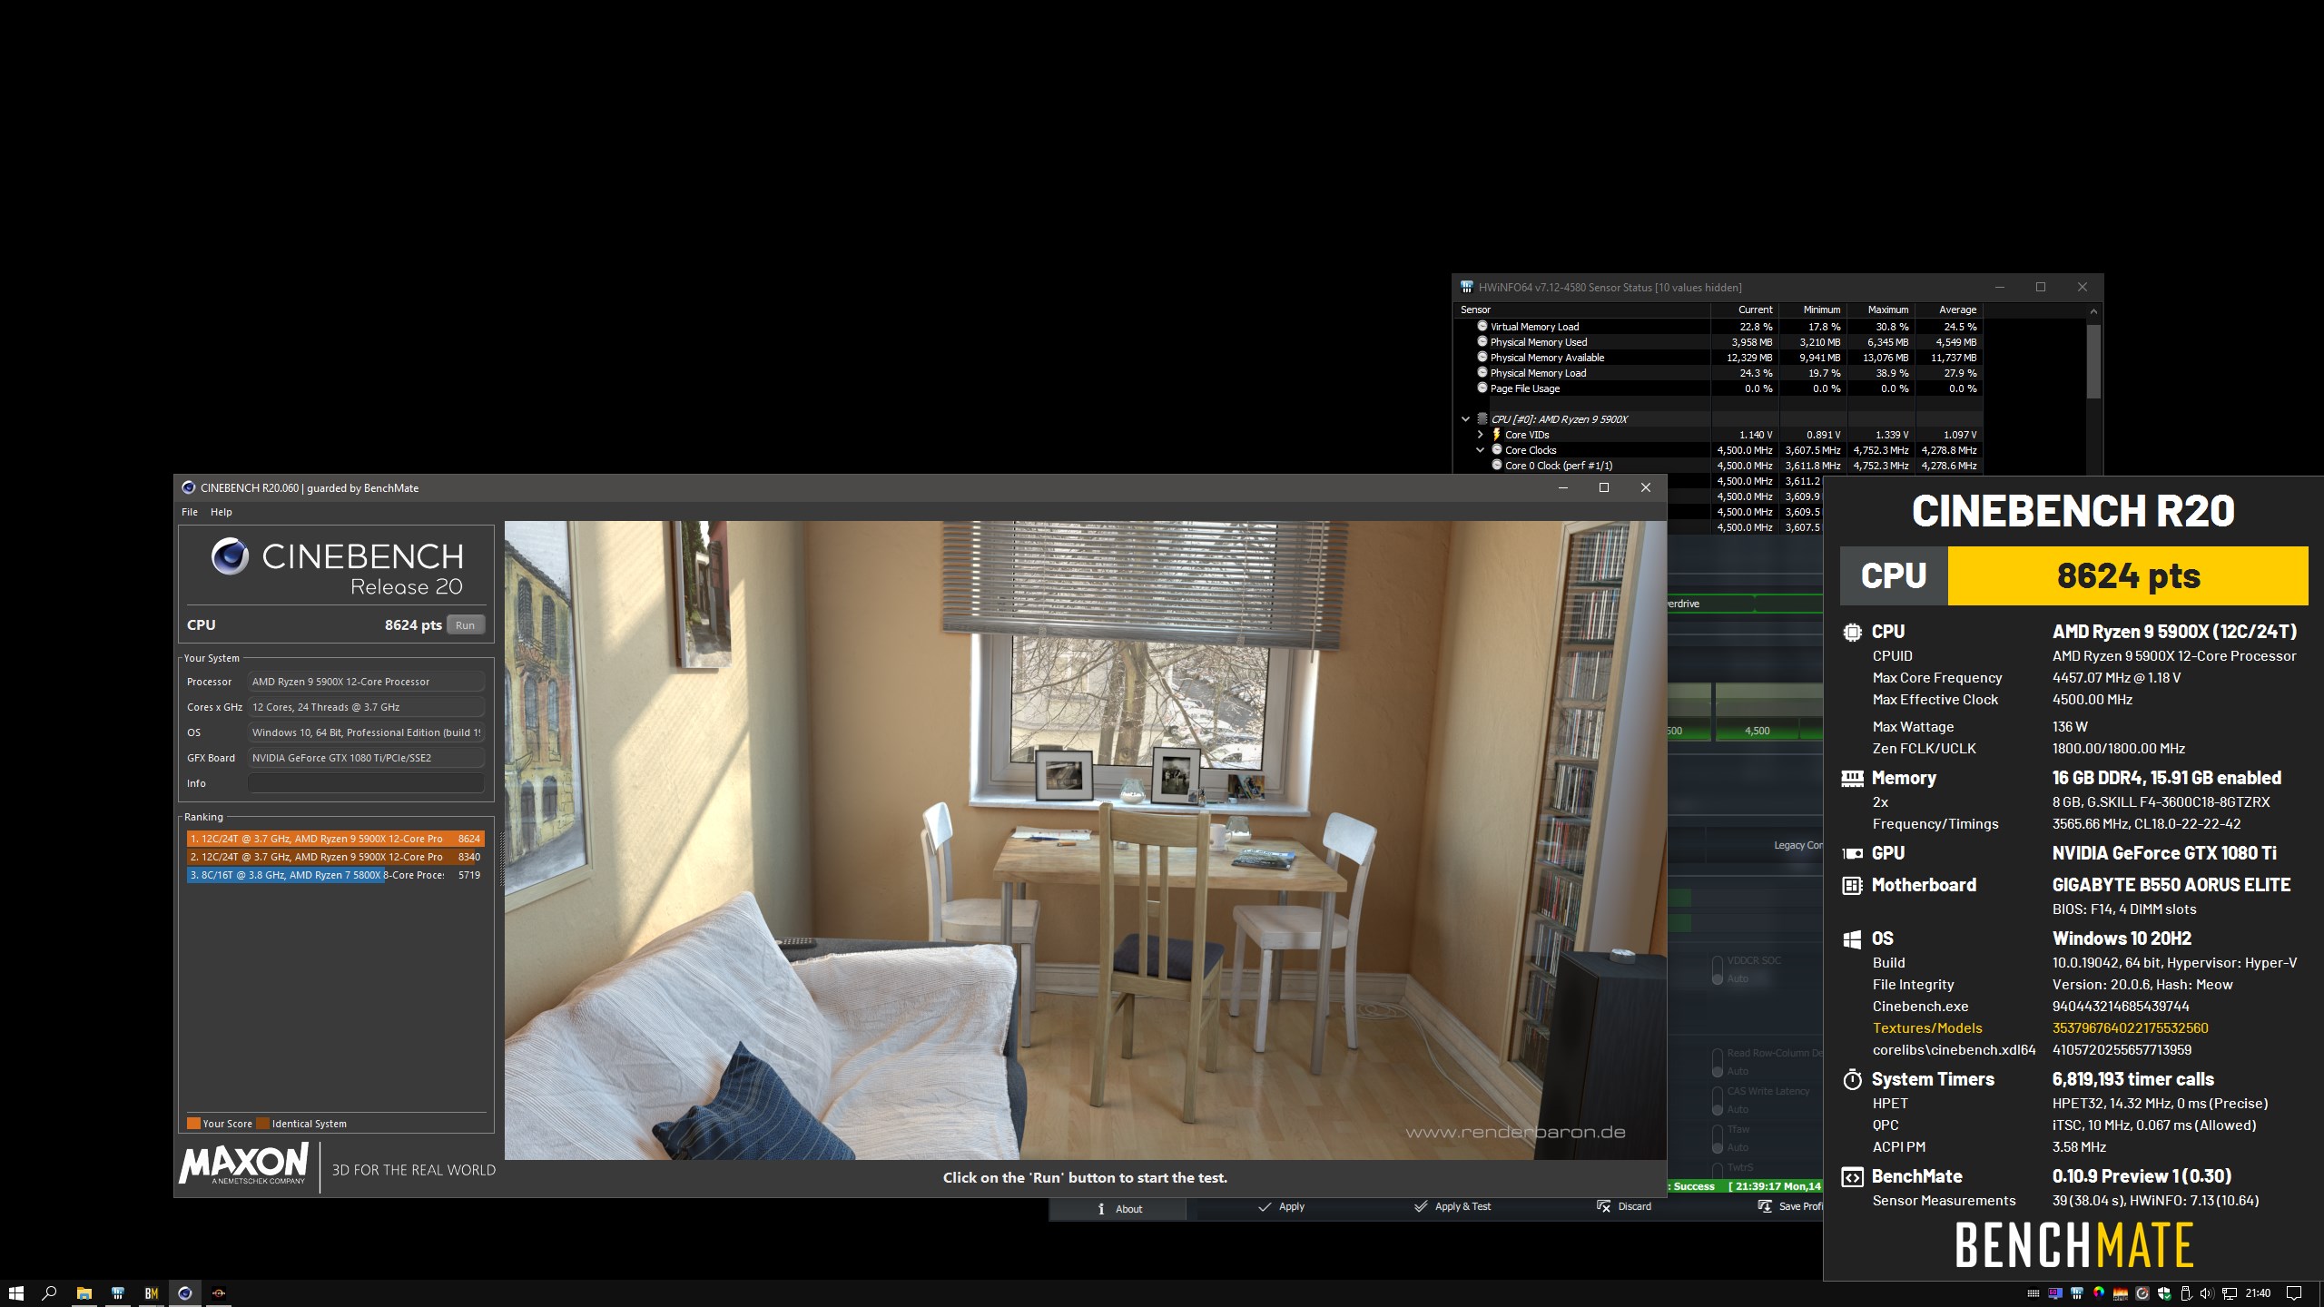Open the volume control in system tray
This screenshot has height=1307, width=2324.
2207,1293
